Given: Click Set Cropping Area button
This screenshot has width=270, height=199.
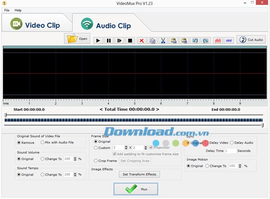Looking at the screenshot, I should 135,161.
